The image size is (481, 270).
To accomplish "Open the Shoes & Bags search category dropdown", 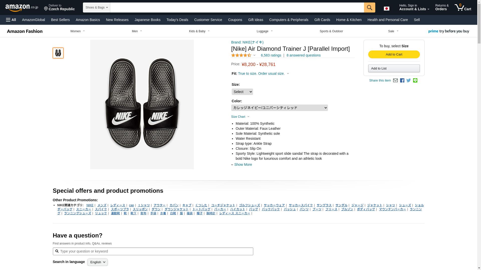I will tap(96, 7).
